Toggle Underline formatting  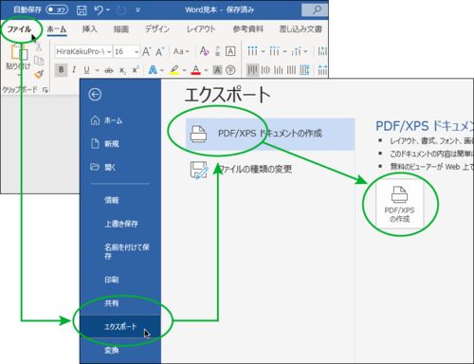86,70
